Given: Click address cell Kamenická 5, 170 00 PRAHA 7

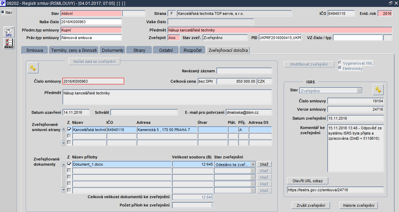Looking at the screenshot, I should pyautogui.click(x=167, y=130).
